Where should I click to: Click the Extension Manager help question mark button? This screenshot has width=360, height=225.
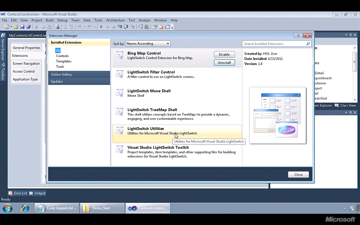point(298,36)
